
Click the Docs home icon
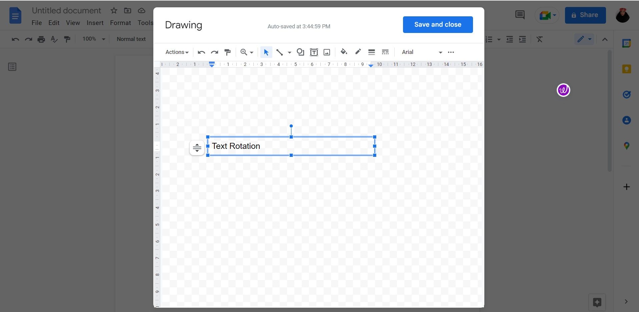point(15,16)
